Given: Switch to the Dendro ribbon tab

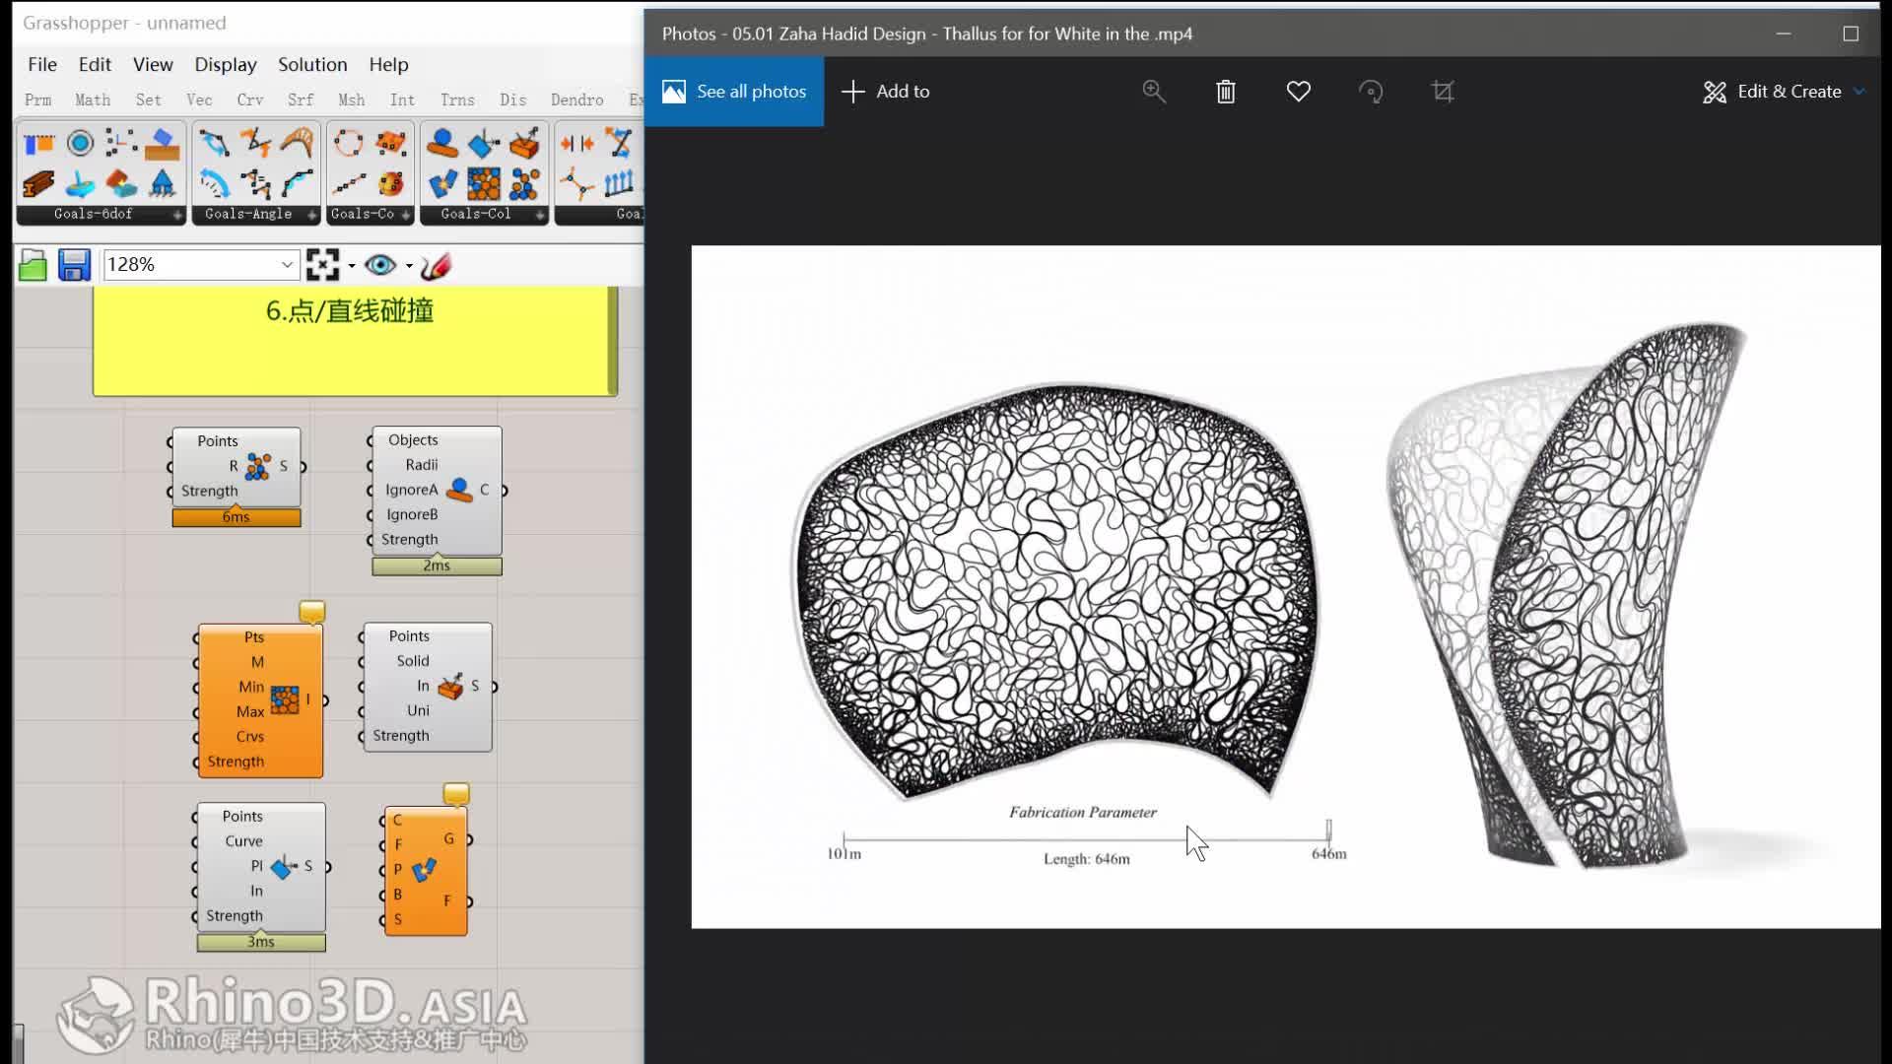Looking at the screenshot, I should pos(576,100).
